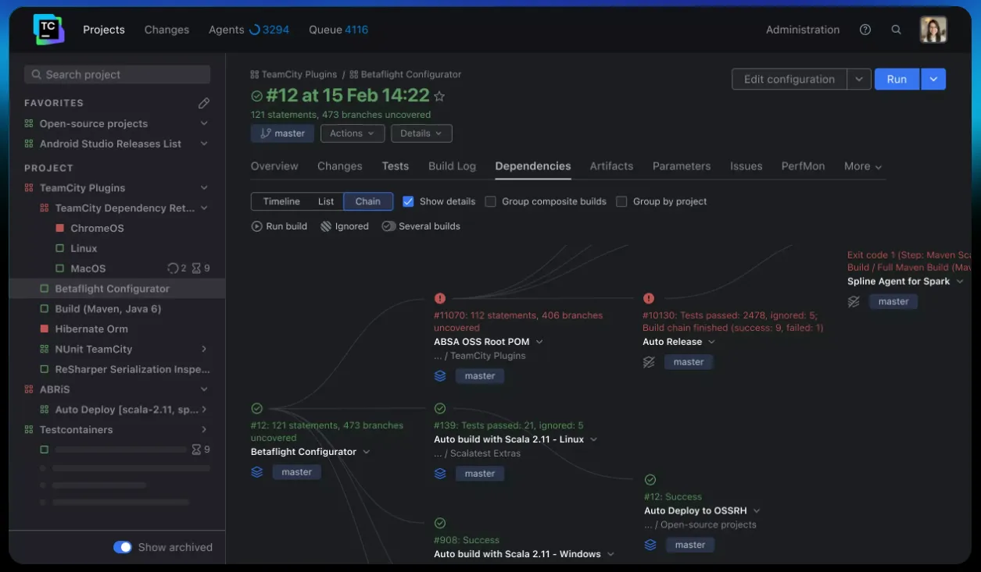Click the layers icon under ABSA OSS Root POM

440,376
